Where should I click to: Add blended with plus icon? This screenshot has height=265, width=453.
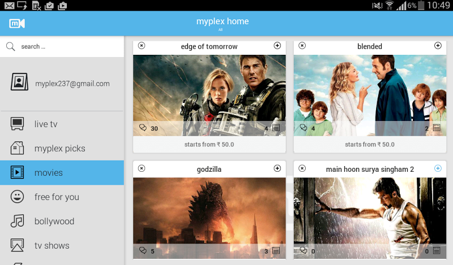[438, 46]
